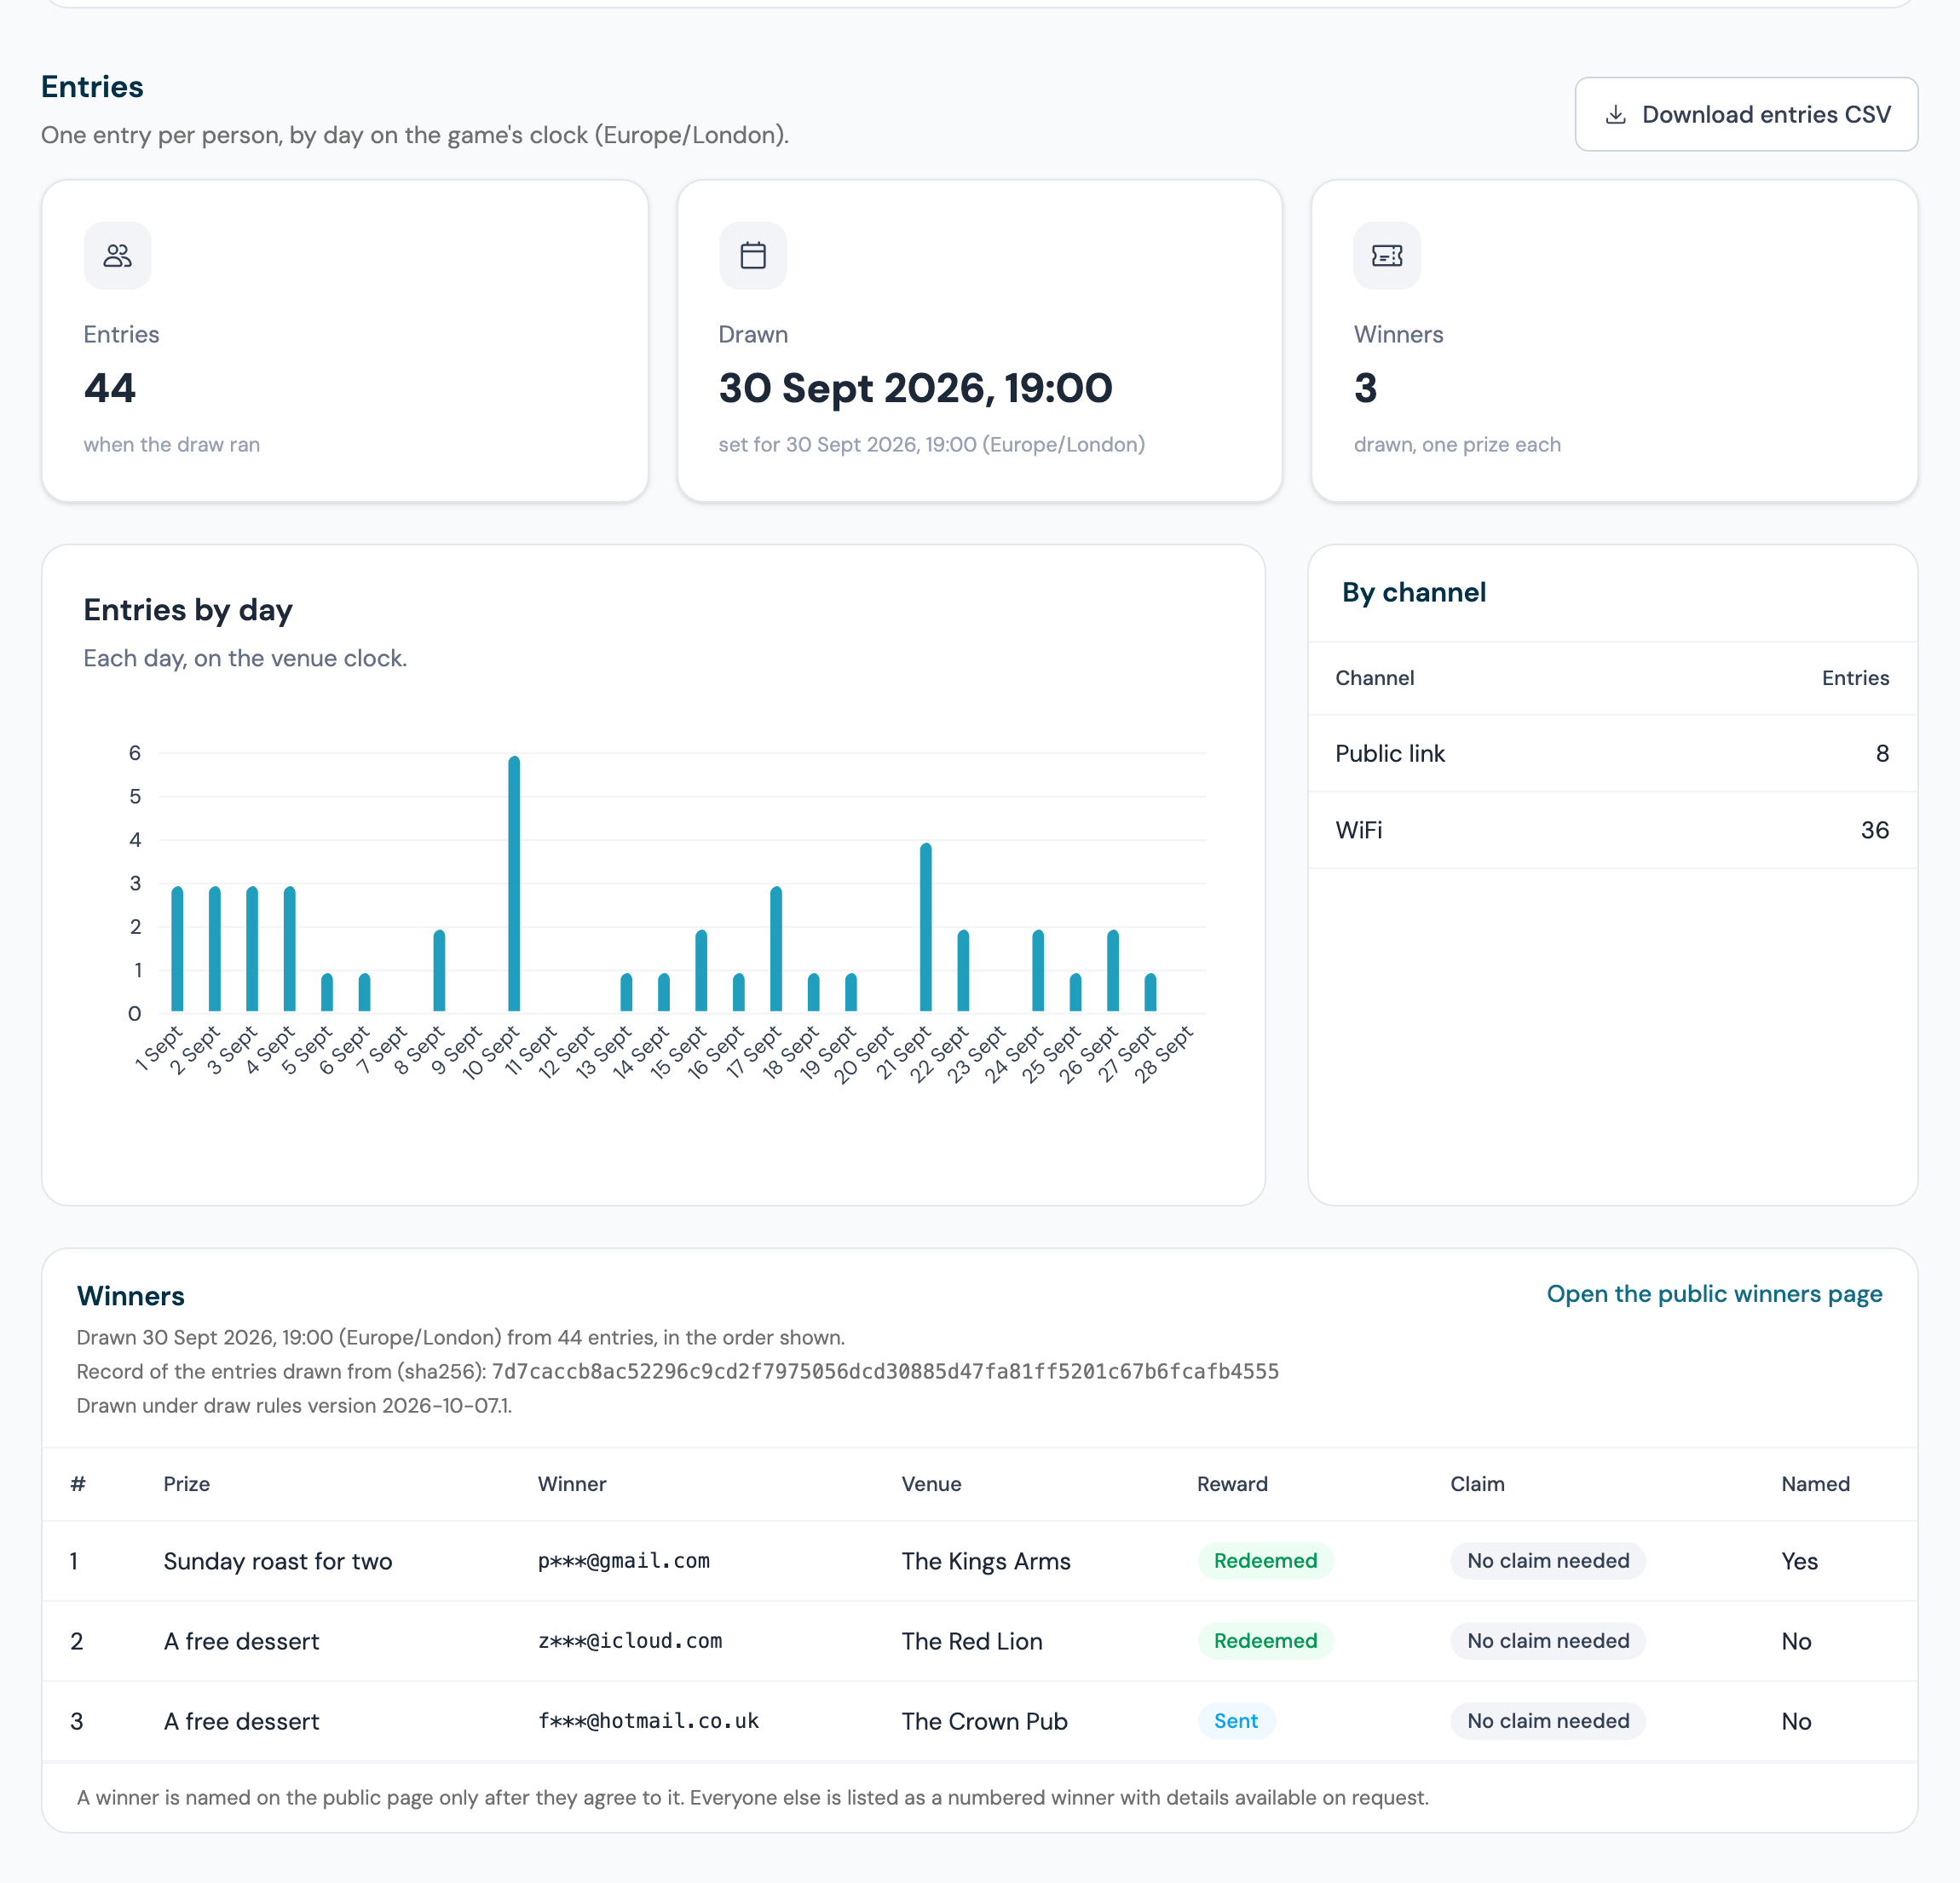Click the By channel heading
The width and height of the screenshot is (1960, 1883).
(x=1414, y=593)
